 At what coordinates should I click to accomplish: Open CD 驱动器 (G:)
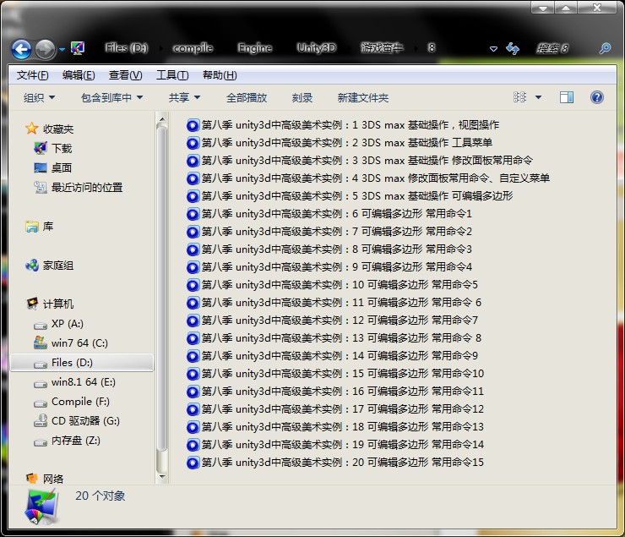tap(77, 421)
